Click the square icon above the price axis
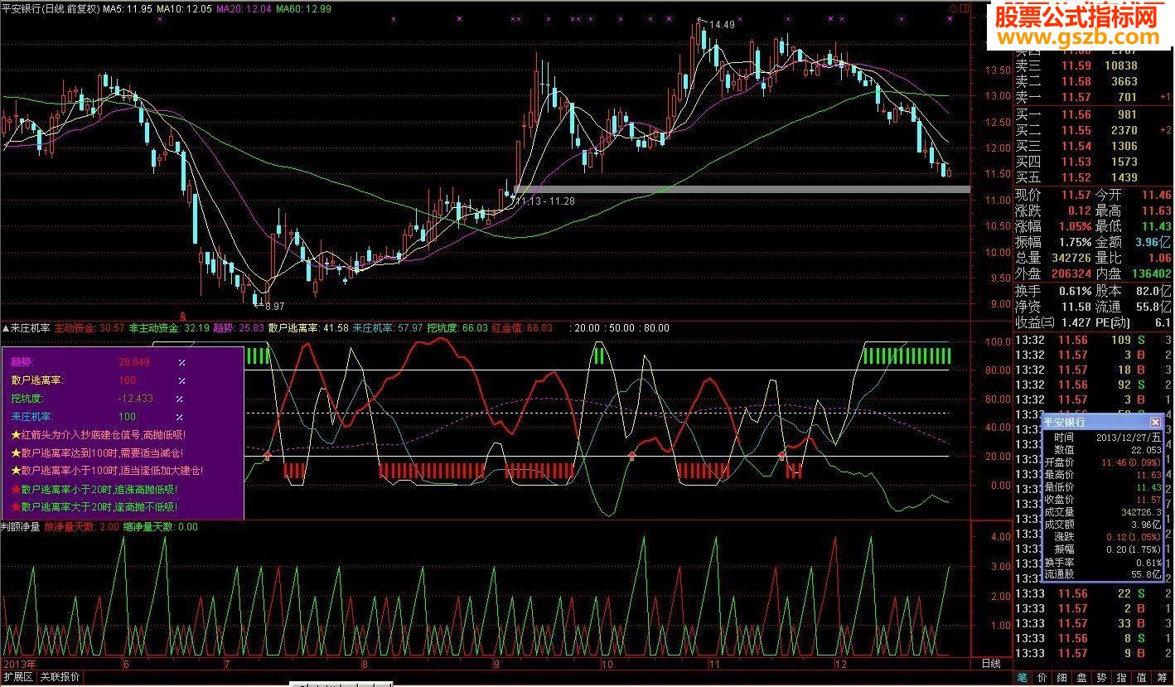The width and height of the screenshot is (1175, 687). coord(963,8)
